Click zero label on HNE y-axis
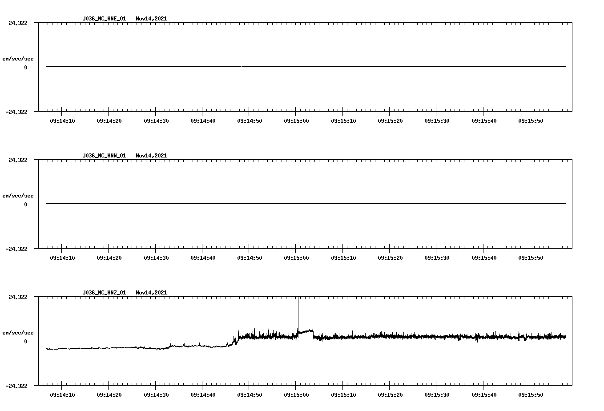Viewport: 604px width, 411px height. click(x=26, y=68)
